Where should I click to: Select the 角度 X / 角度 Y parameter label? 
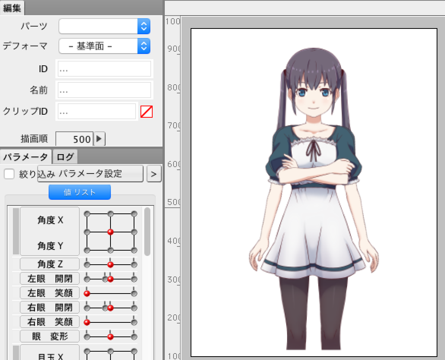coord(50,231)
